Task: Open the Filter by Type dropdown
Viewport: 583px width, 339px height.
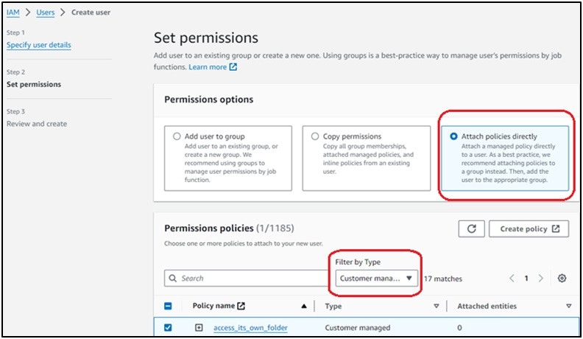Action: (376, 278)
